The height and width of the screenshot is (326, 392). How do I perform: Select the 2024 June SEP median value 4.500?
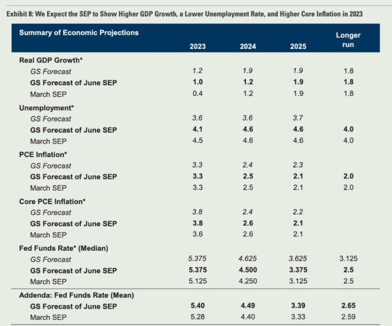pyautogui.click(x=247, y=270)
